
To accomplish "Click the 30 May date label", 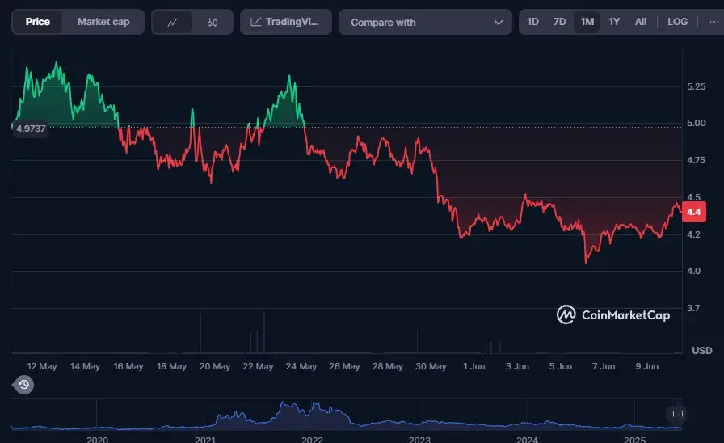I will point(431,366).
